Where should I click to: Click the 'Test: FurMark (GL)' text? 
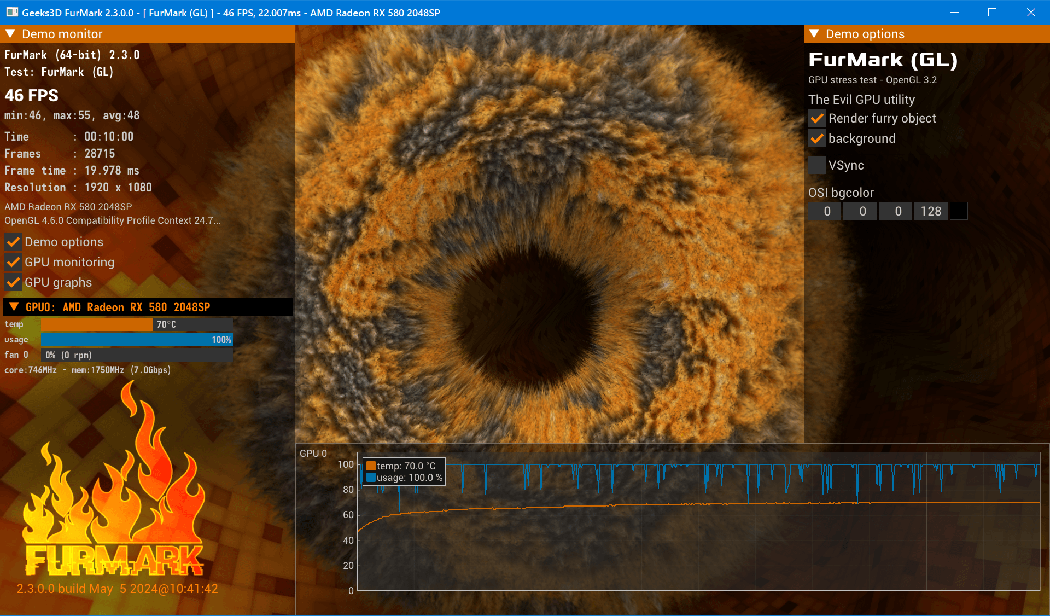point(59,72)
